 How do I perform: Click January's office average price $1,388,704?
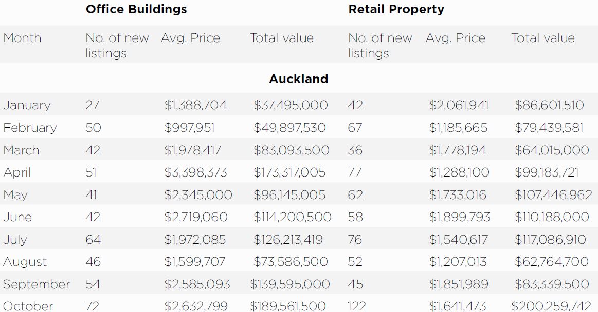pyautogui.click(x=195, y=105)
